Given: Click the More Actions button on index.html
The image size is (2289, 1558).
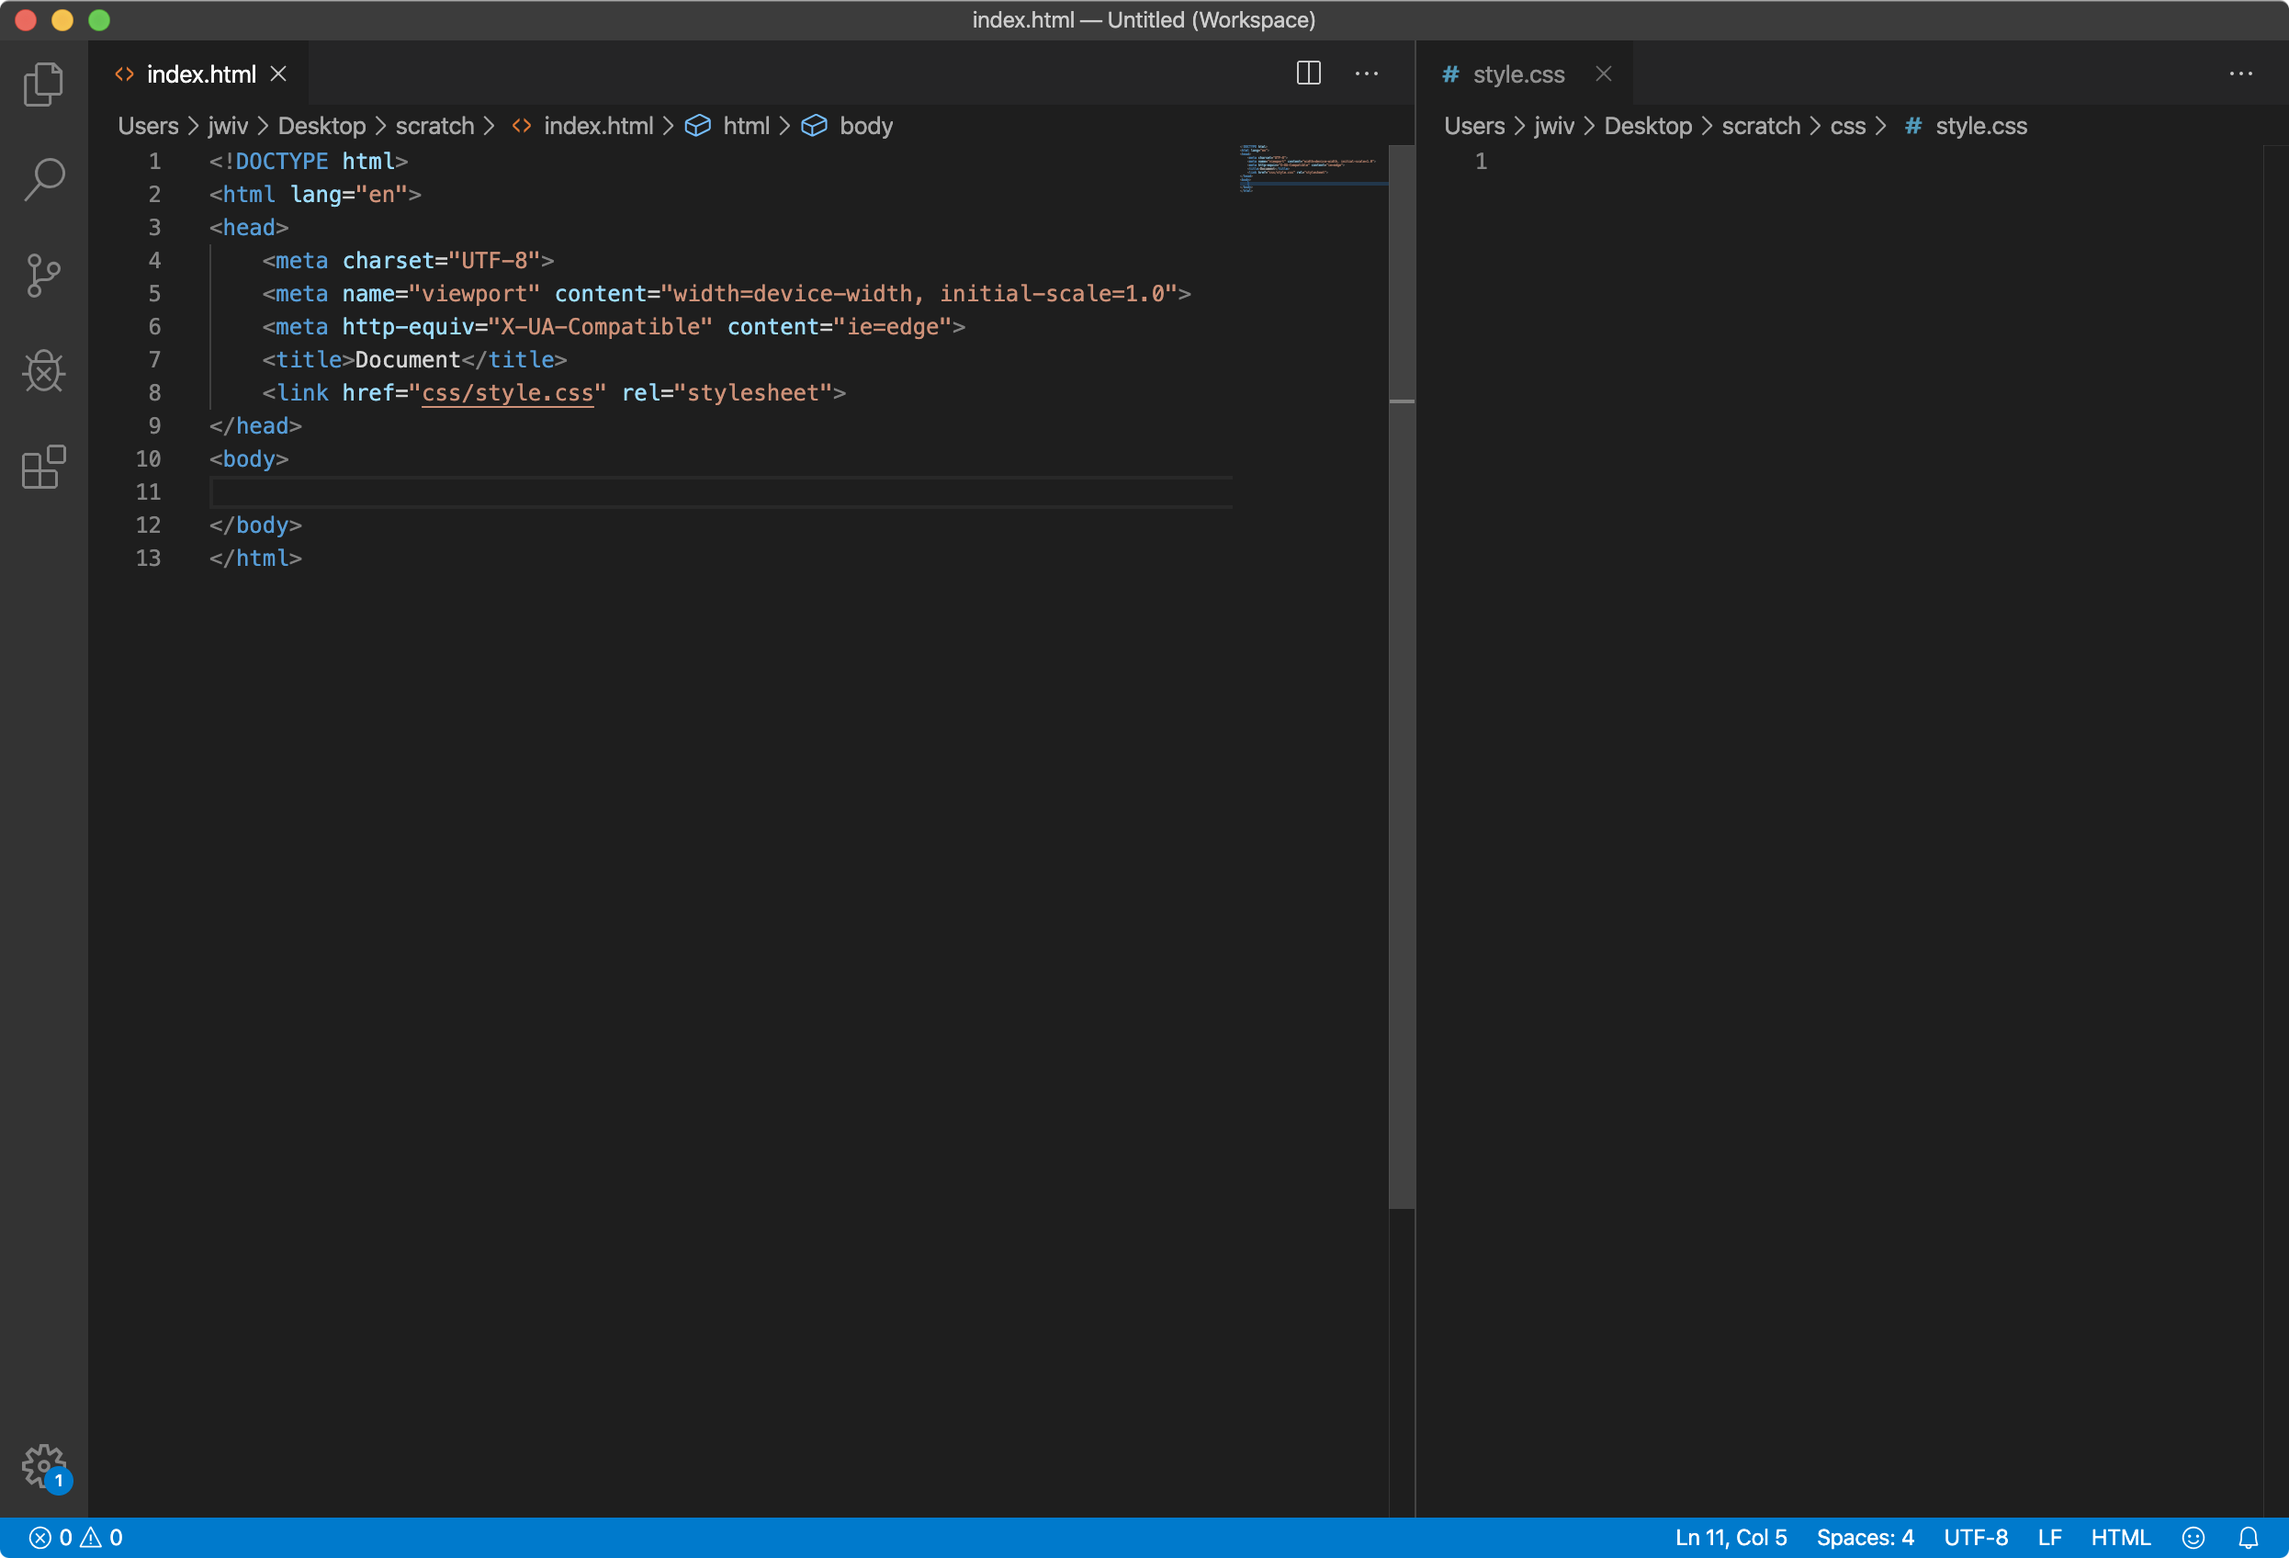Looking at the screenshot, I should pyautogui.click(x=1368, y=72).
